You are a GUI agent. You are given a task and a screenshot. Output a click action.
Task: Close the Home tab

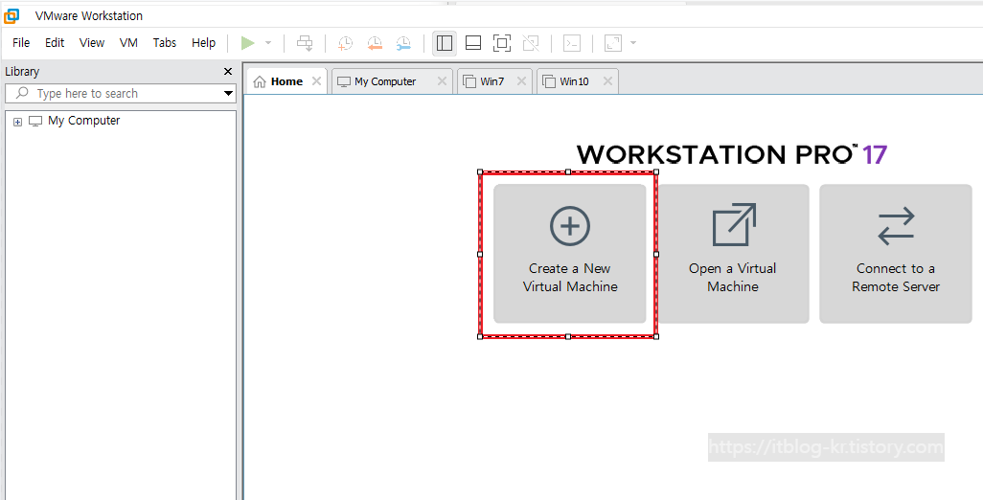click(316, 80)
